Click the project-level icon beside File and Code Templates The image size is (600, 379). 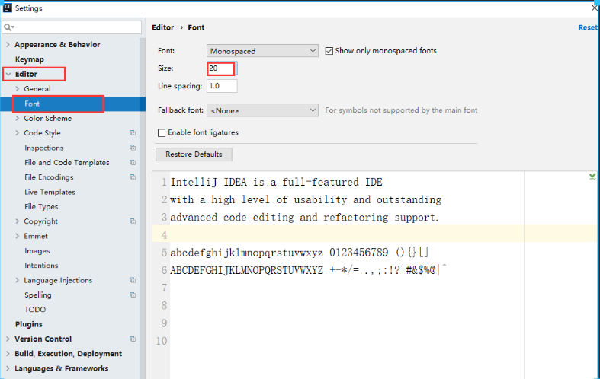pyautogui.click(x=133, y=162)
